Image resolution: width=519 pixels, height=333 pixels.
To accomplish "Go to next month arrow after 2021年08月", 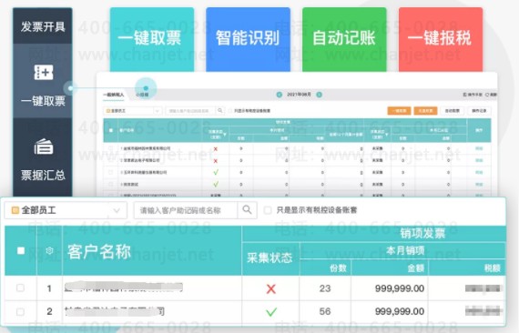I will tap(319, 95).
